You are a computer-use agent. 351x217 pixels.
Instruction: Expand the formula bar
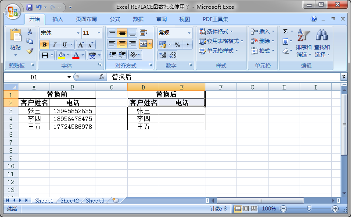(x=344, y=77)
